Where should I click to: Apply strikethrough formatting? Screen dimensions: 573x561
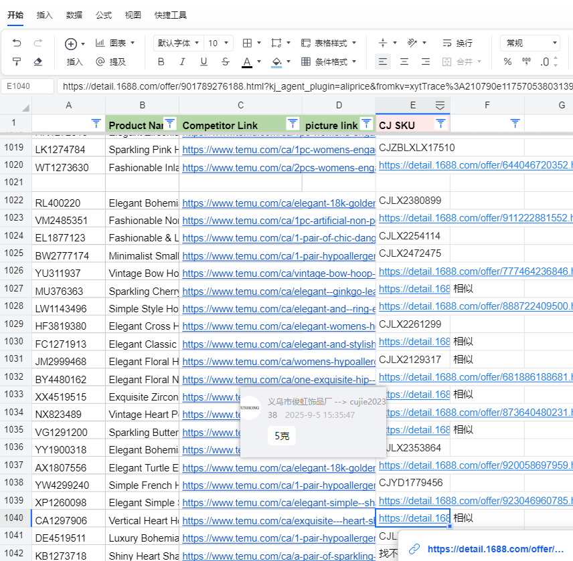coord(225,62)
